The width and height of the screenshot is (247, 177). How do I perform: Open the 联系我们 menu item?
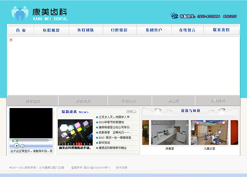221,30
